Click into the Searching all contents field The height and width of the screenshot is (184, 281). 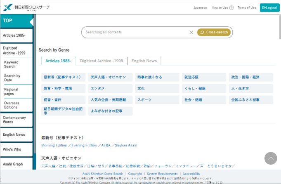point(136,32)
